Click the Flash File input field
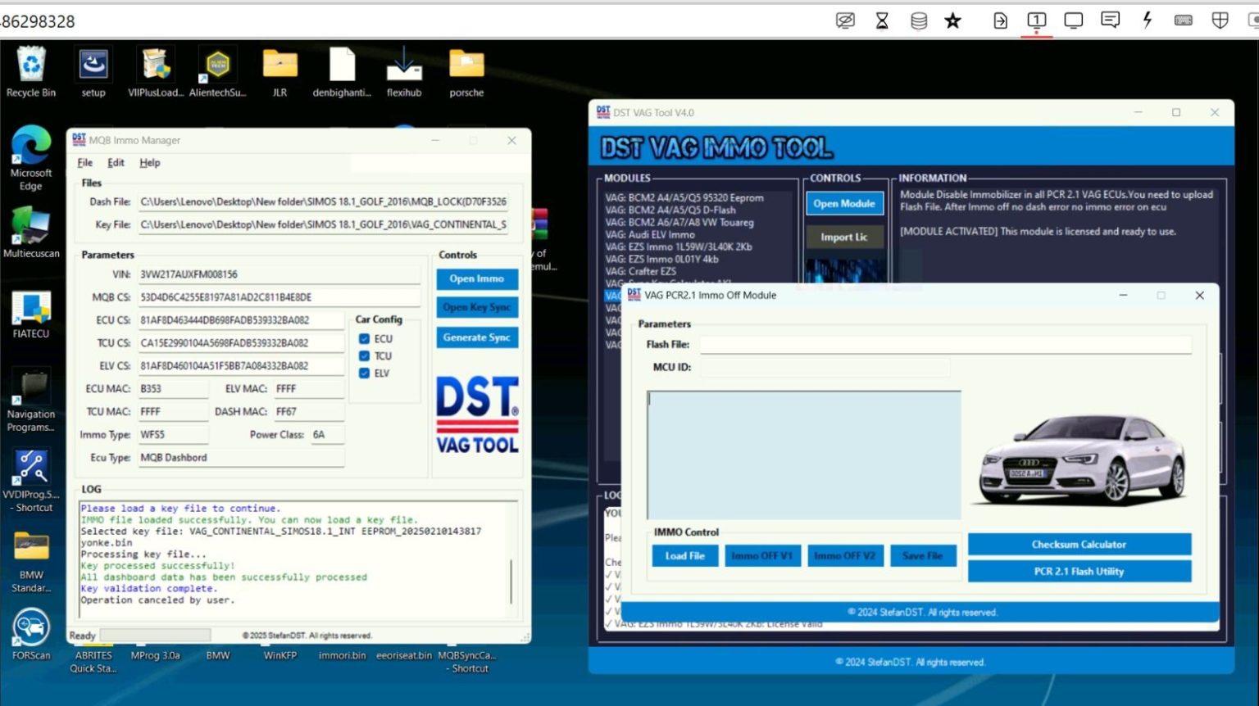Image resolution: width=1259 pixels, height=706 pixels. pos(943,344)
